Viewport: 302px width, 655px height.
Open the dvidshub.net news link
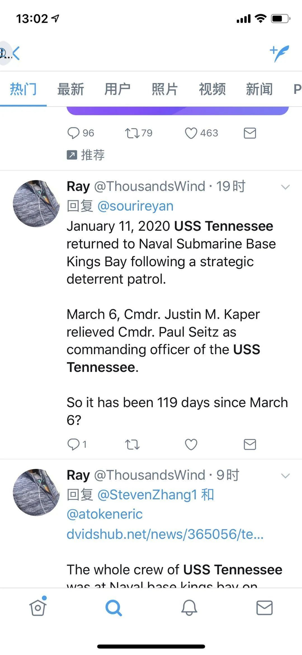coord(165,534)
